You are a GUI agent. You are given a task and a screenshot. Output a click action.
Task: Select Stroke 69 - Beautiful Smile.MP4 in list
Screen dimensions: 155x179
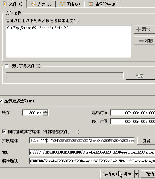pos(39,28)
